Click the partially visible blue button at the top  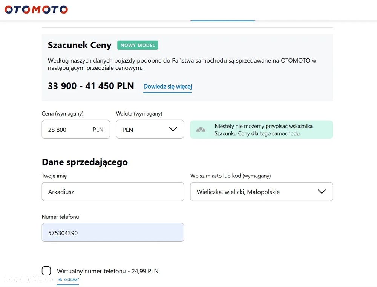(x=222, y=20)
